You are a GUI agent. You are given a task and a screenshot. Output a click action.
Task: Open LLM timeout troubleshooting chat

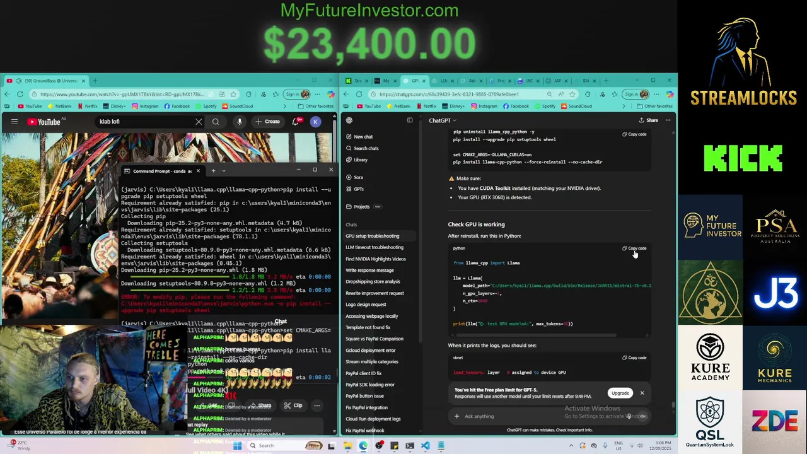point(381,247)
